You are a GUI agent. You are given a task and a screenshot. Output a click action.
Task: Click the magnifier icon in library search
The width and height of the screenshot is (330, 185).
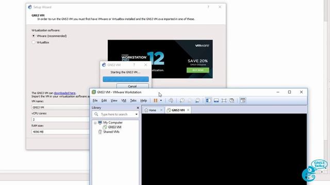click(x=96, y=114)
